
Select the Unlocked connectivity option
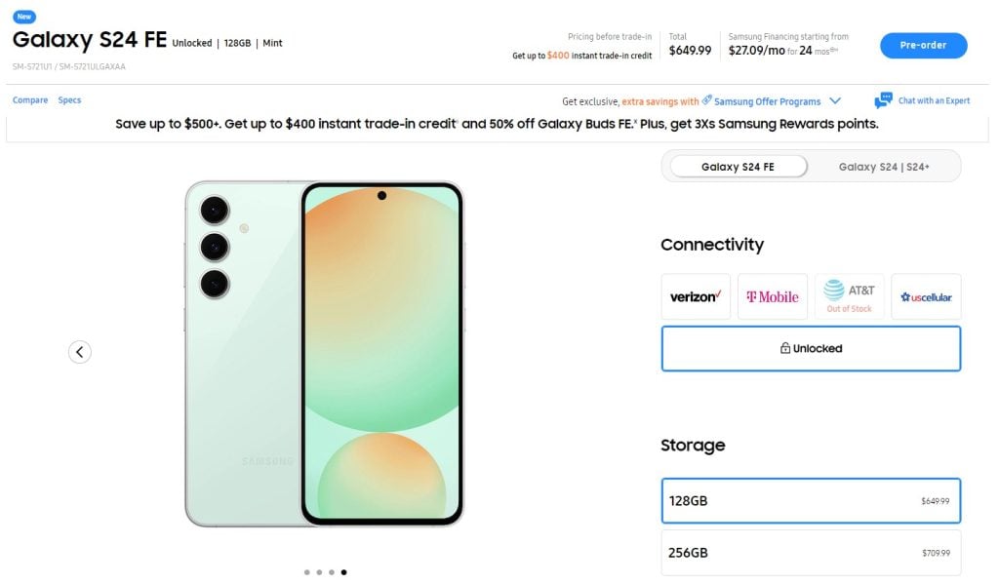[811, 348]
